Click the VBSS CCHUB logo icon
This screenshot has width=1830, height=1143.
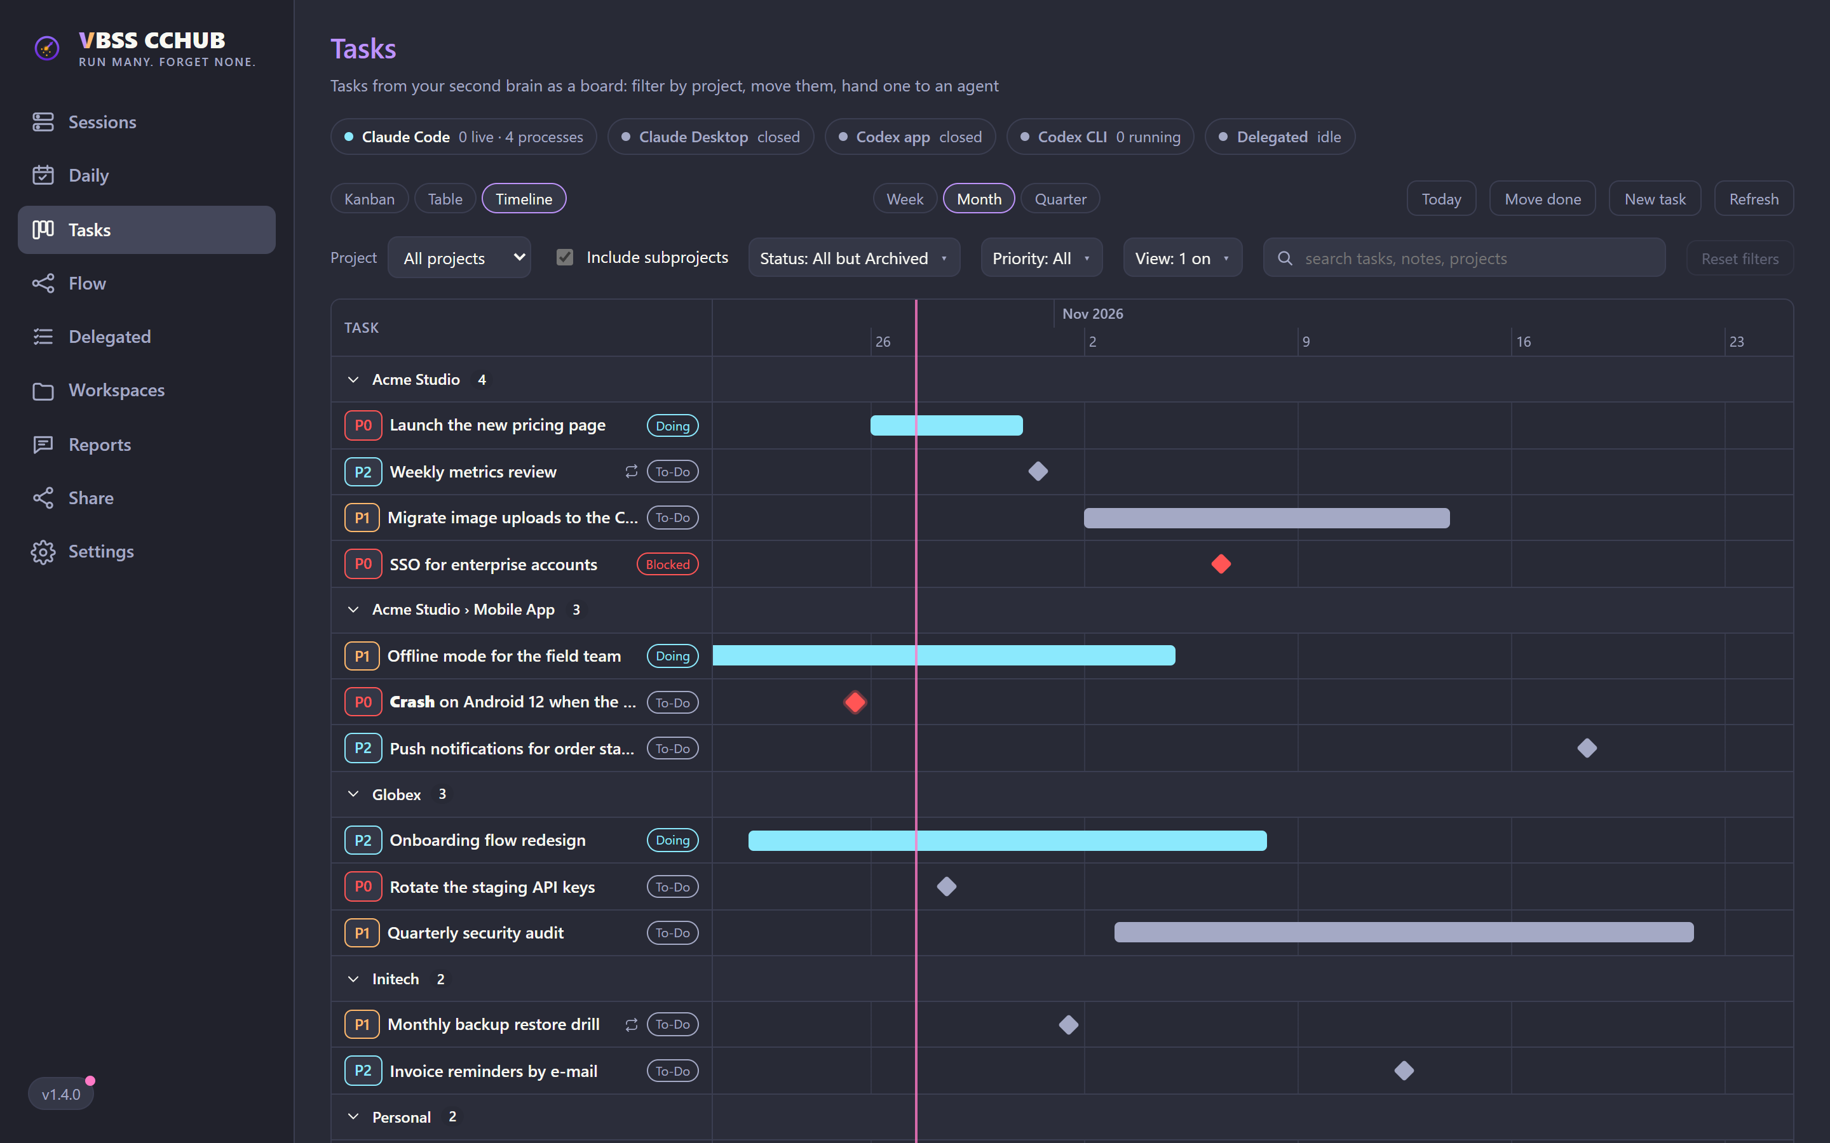[x=47, y=48]
